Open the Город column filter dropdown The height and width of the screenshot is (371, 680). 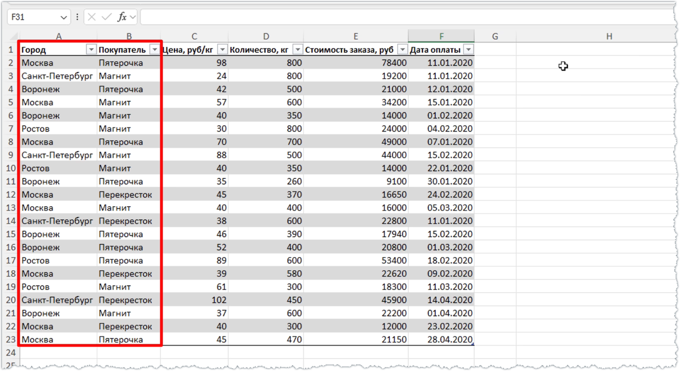point(91,50)
